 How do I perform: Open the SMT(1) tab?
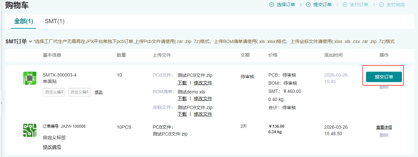click(x=55, y=21)
